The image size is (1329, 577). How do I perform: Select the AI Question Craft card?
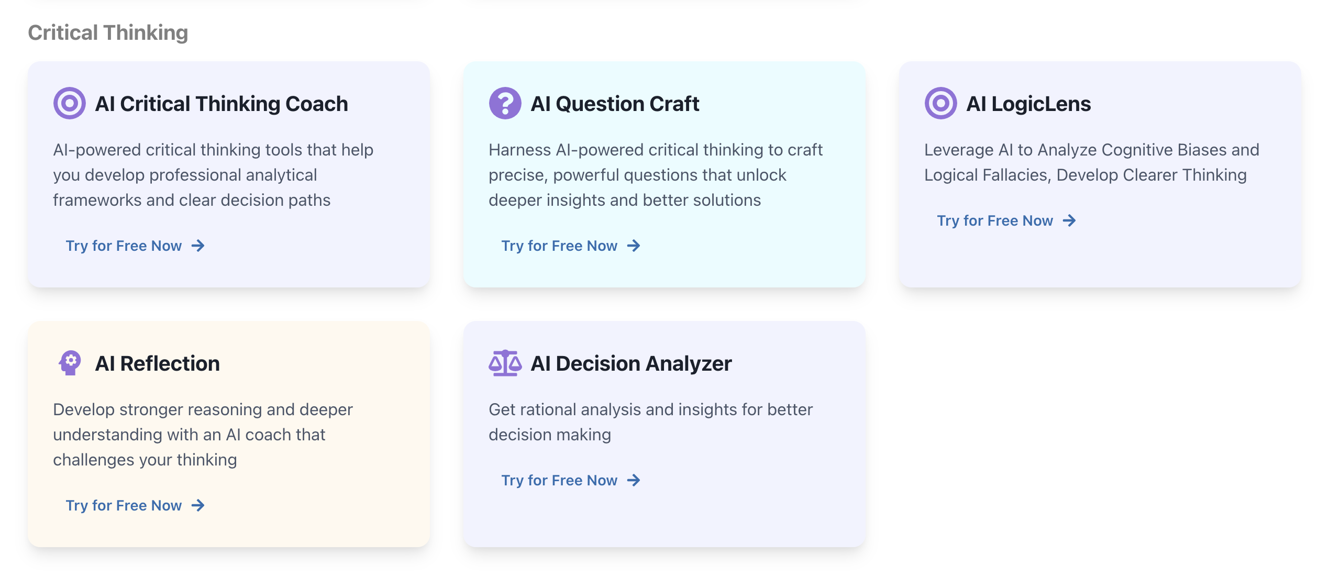(664, 174)
